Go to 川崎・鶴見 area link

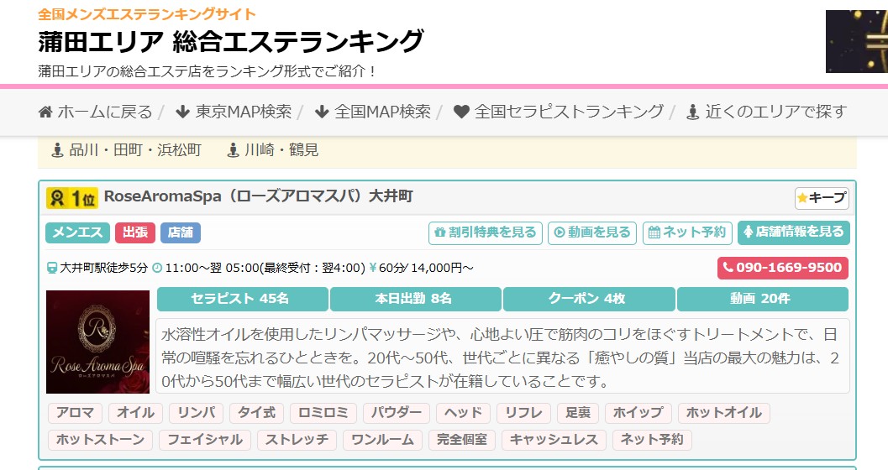(272, 150)
